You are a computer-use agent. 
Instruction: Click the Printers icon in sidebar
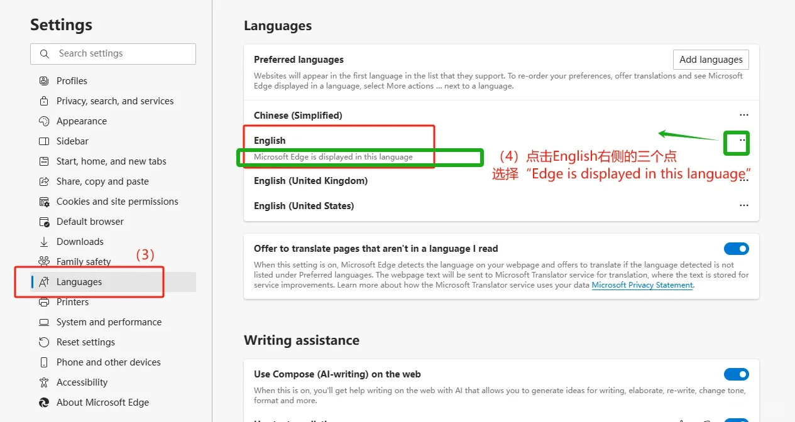[43, 301]
